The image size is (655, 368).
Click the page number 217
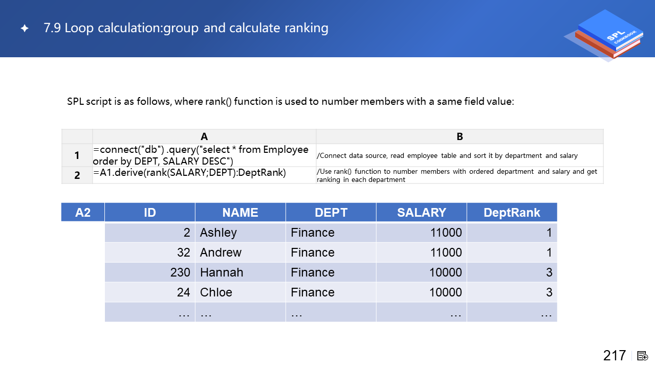coord(614,356)
